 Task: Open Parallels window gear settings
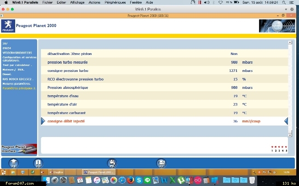(x=292, y=9)
